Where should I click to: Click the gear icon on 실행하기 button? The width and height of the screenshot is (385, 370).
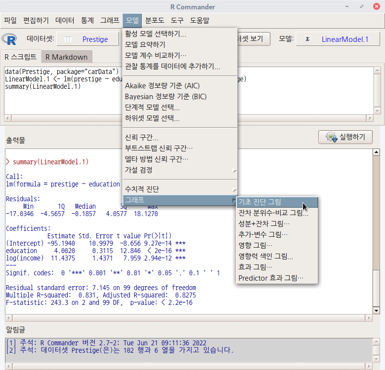(x=332, y=137)
